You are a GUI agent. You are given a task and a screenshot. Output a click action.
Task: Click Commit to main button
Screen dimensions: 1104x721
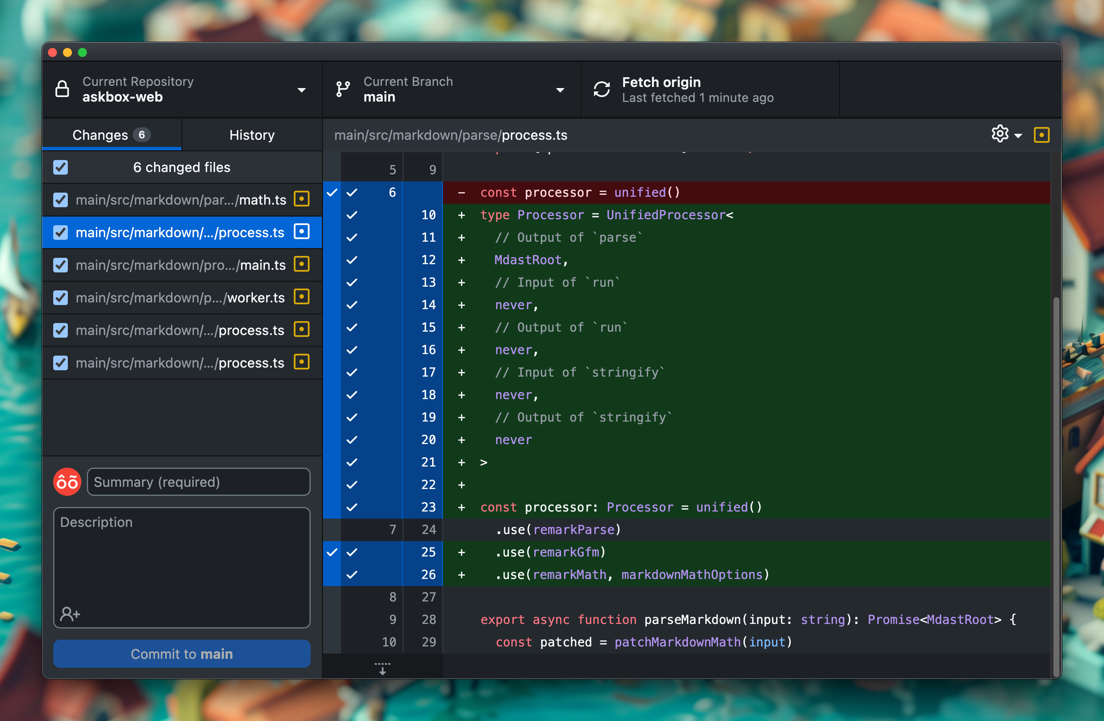(x=182, y=653)
